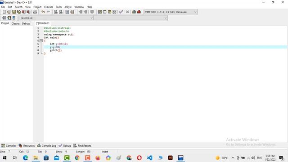Click the Compile toolbar icon
Image resolution: width=288 pixels, height=162 pixels.
(100, 12)
